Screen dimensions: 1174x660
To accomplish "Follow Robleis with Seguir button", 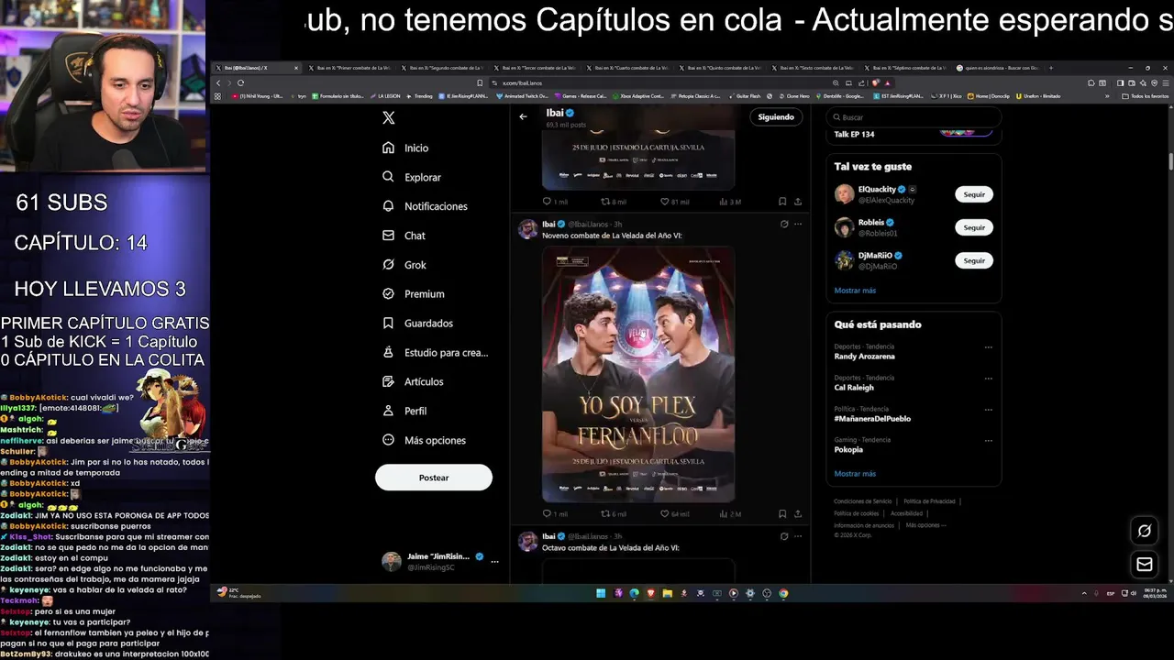I will pyautogui.click(x=974, y=227).
